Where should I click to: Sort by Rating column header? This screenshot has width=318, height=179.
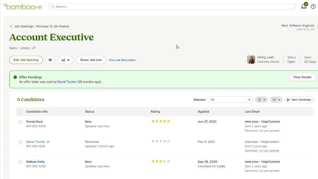155,112
